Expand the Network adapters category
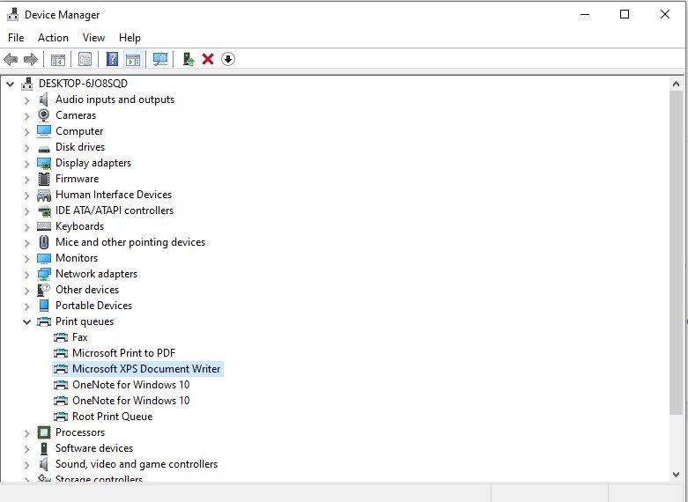The height and width of the screenshot is (502, 688). (26, 274)
